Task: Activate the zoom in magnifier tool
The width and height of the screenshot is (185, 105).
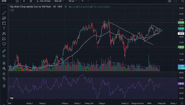Action: click(4, 56)
